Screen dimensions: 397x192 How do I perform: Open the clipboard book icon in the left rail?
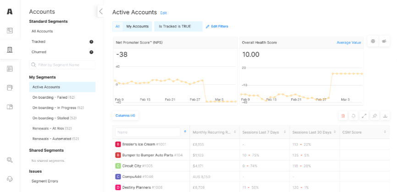tap(10, 107)
